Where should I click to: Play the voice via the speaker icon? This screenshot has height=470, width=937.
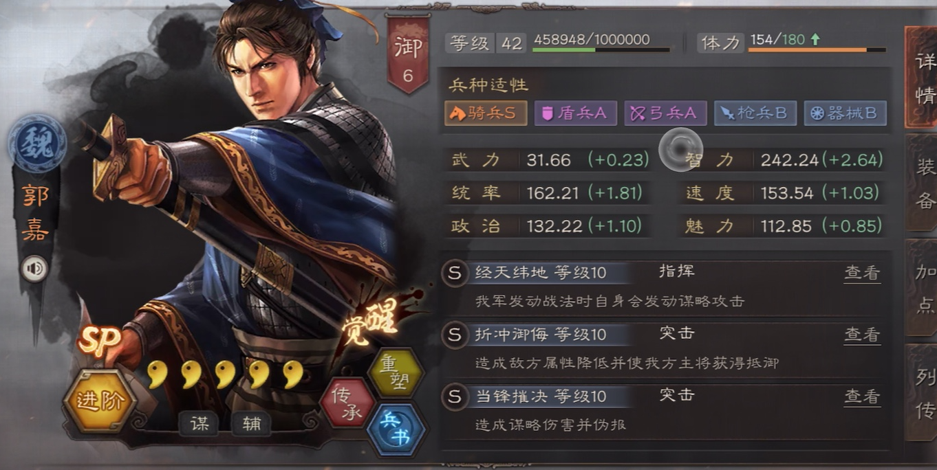click(x=34, y=268)
